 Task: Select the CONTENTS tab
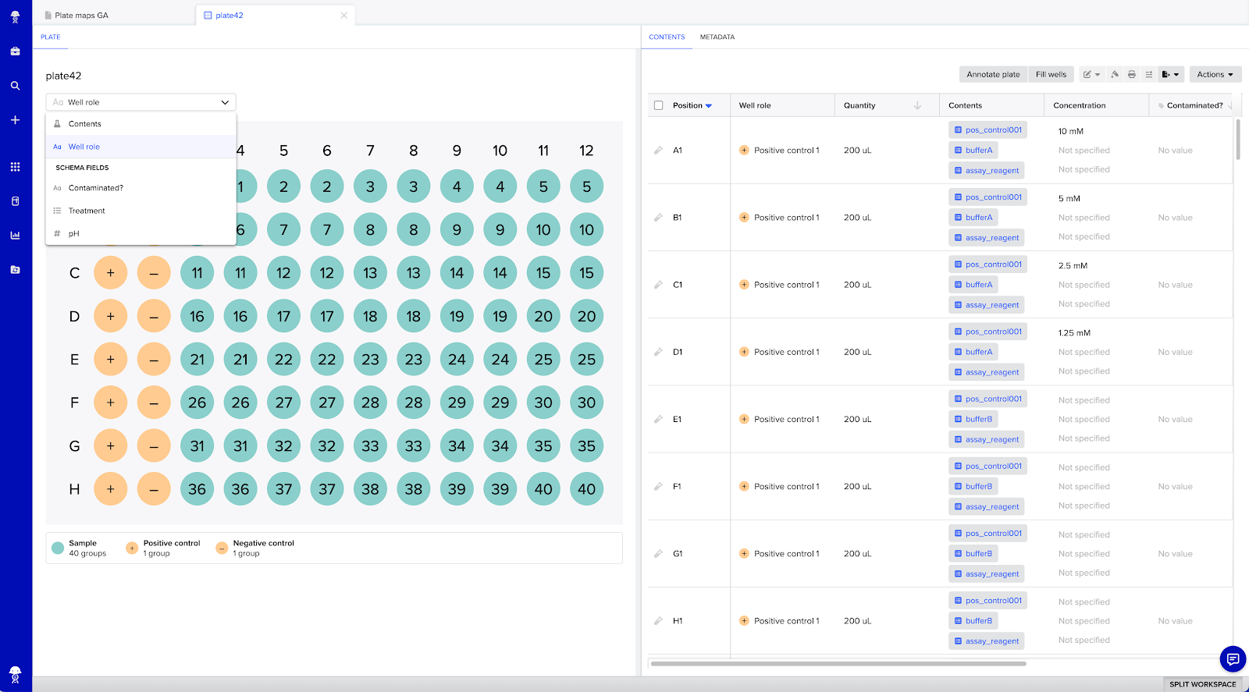pyautogui.click(x=667, y=37)
